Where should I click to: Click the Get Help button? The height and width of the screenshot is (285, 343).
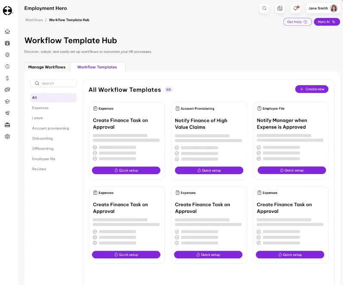297,22
